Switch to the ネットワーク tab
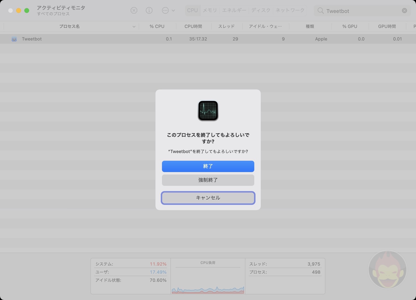Screen dimensions: 416x300 290,10
